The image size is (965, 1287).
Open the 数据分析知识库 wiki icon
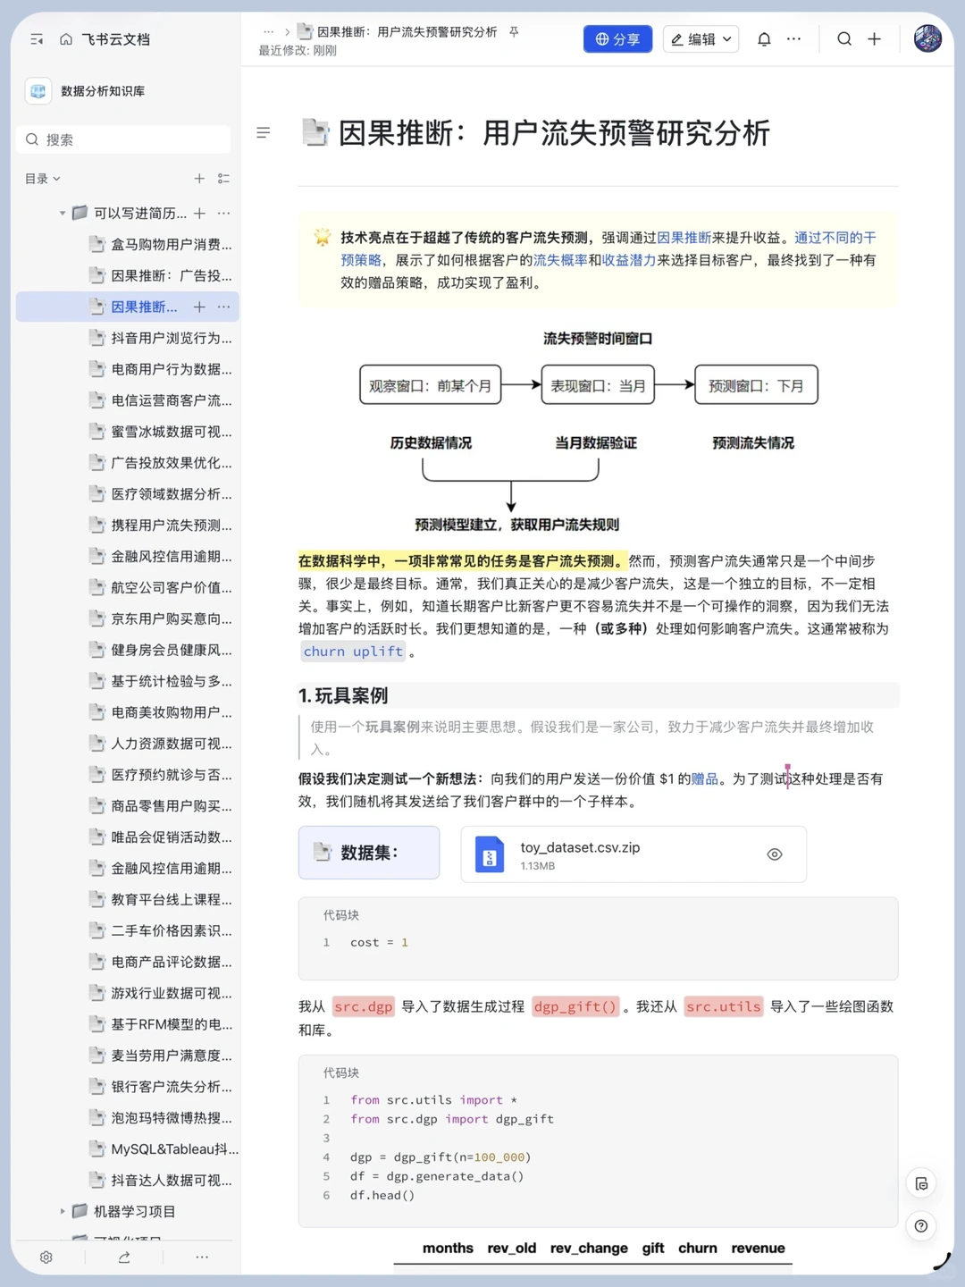click(38, 91)
